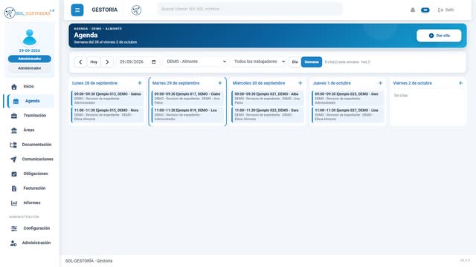The width and height of the screenshot is (476, 267).
Task: Click the round network logo beside GESTORIA
Action: [x=136, y=10]
